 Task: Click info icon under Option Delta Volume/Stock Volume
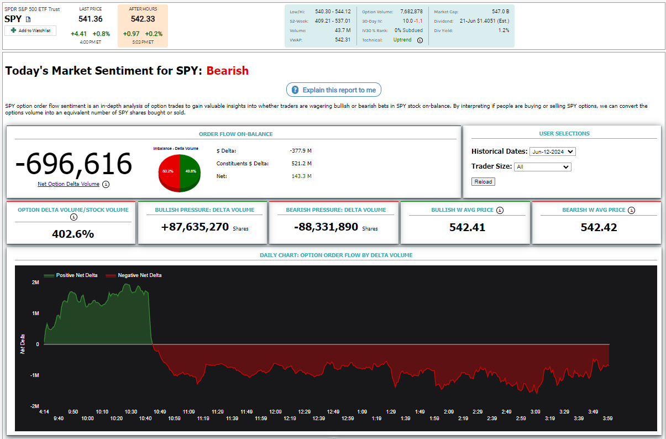74,217
